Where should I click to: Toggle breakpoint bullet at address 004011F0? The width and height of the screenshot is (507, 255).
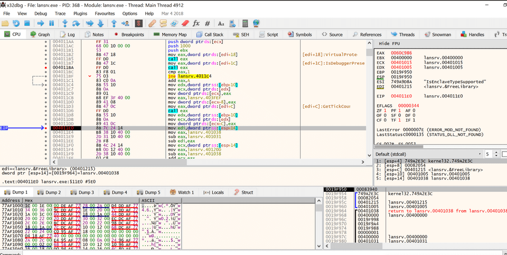46,145
